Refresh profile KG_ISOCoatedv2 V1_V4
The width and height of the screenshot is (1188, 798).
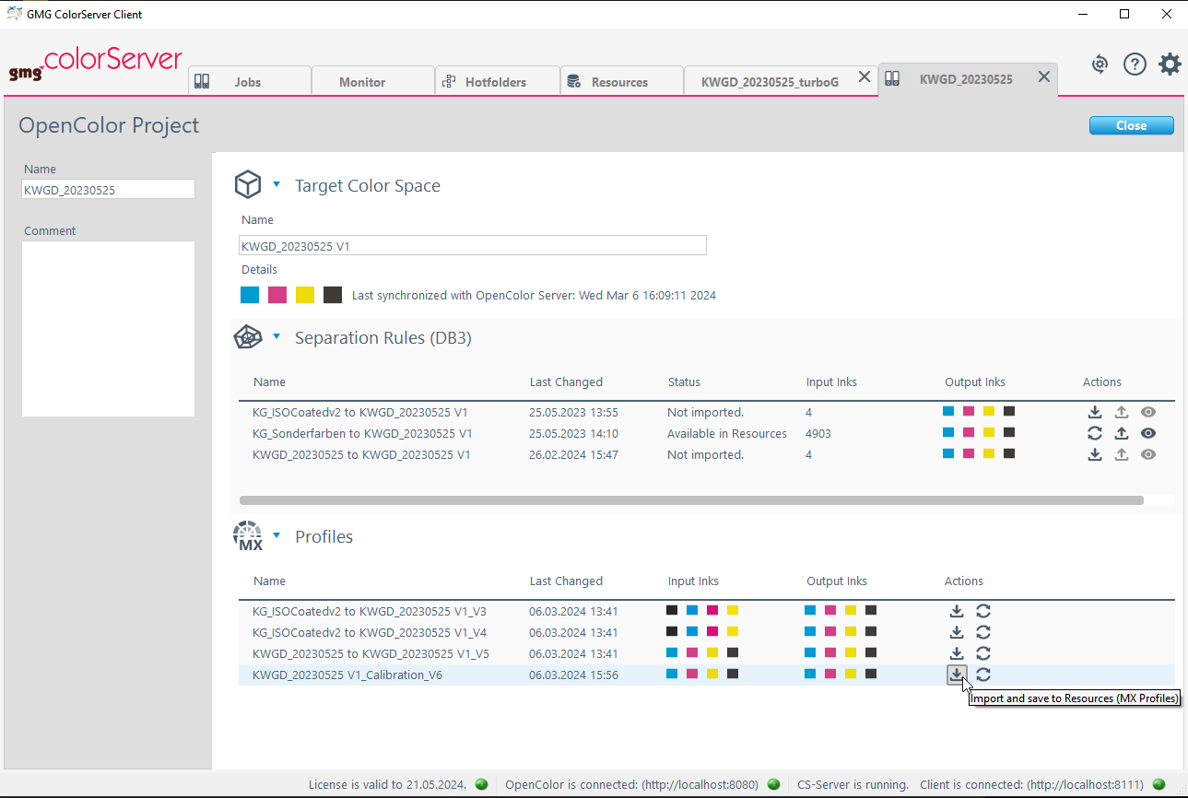(x=983, y=632)
